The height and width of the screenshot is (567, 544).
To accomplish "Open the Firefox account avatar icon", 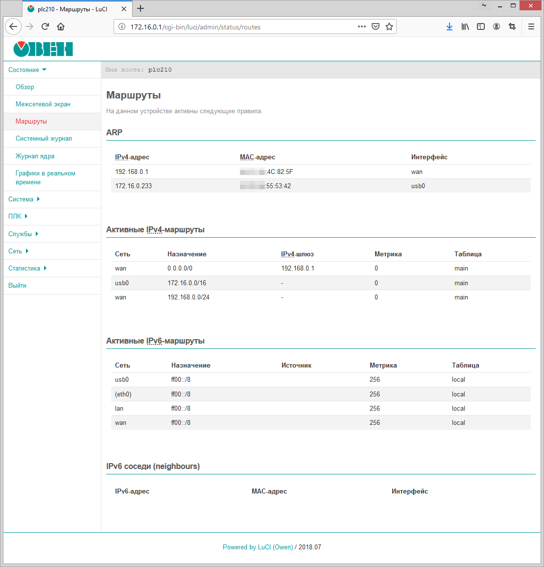I will (x=497, y=26).
